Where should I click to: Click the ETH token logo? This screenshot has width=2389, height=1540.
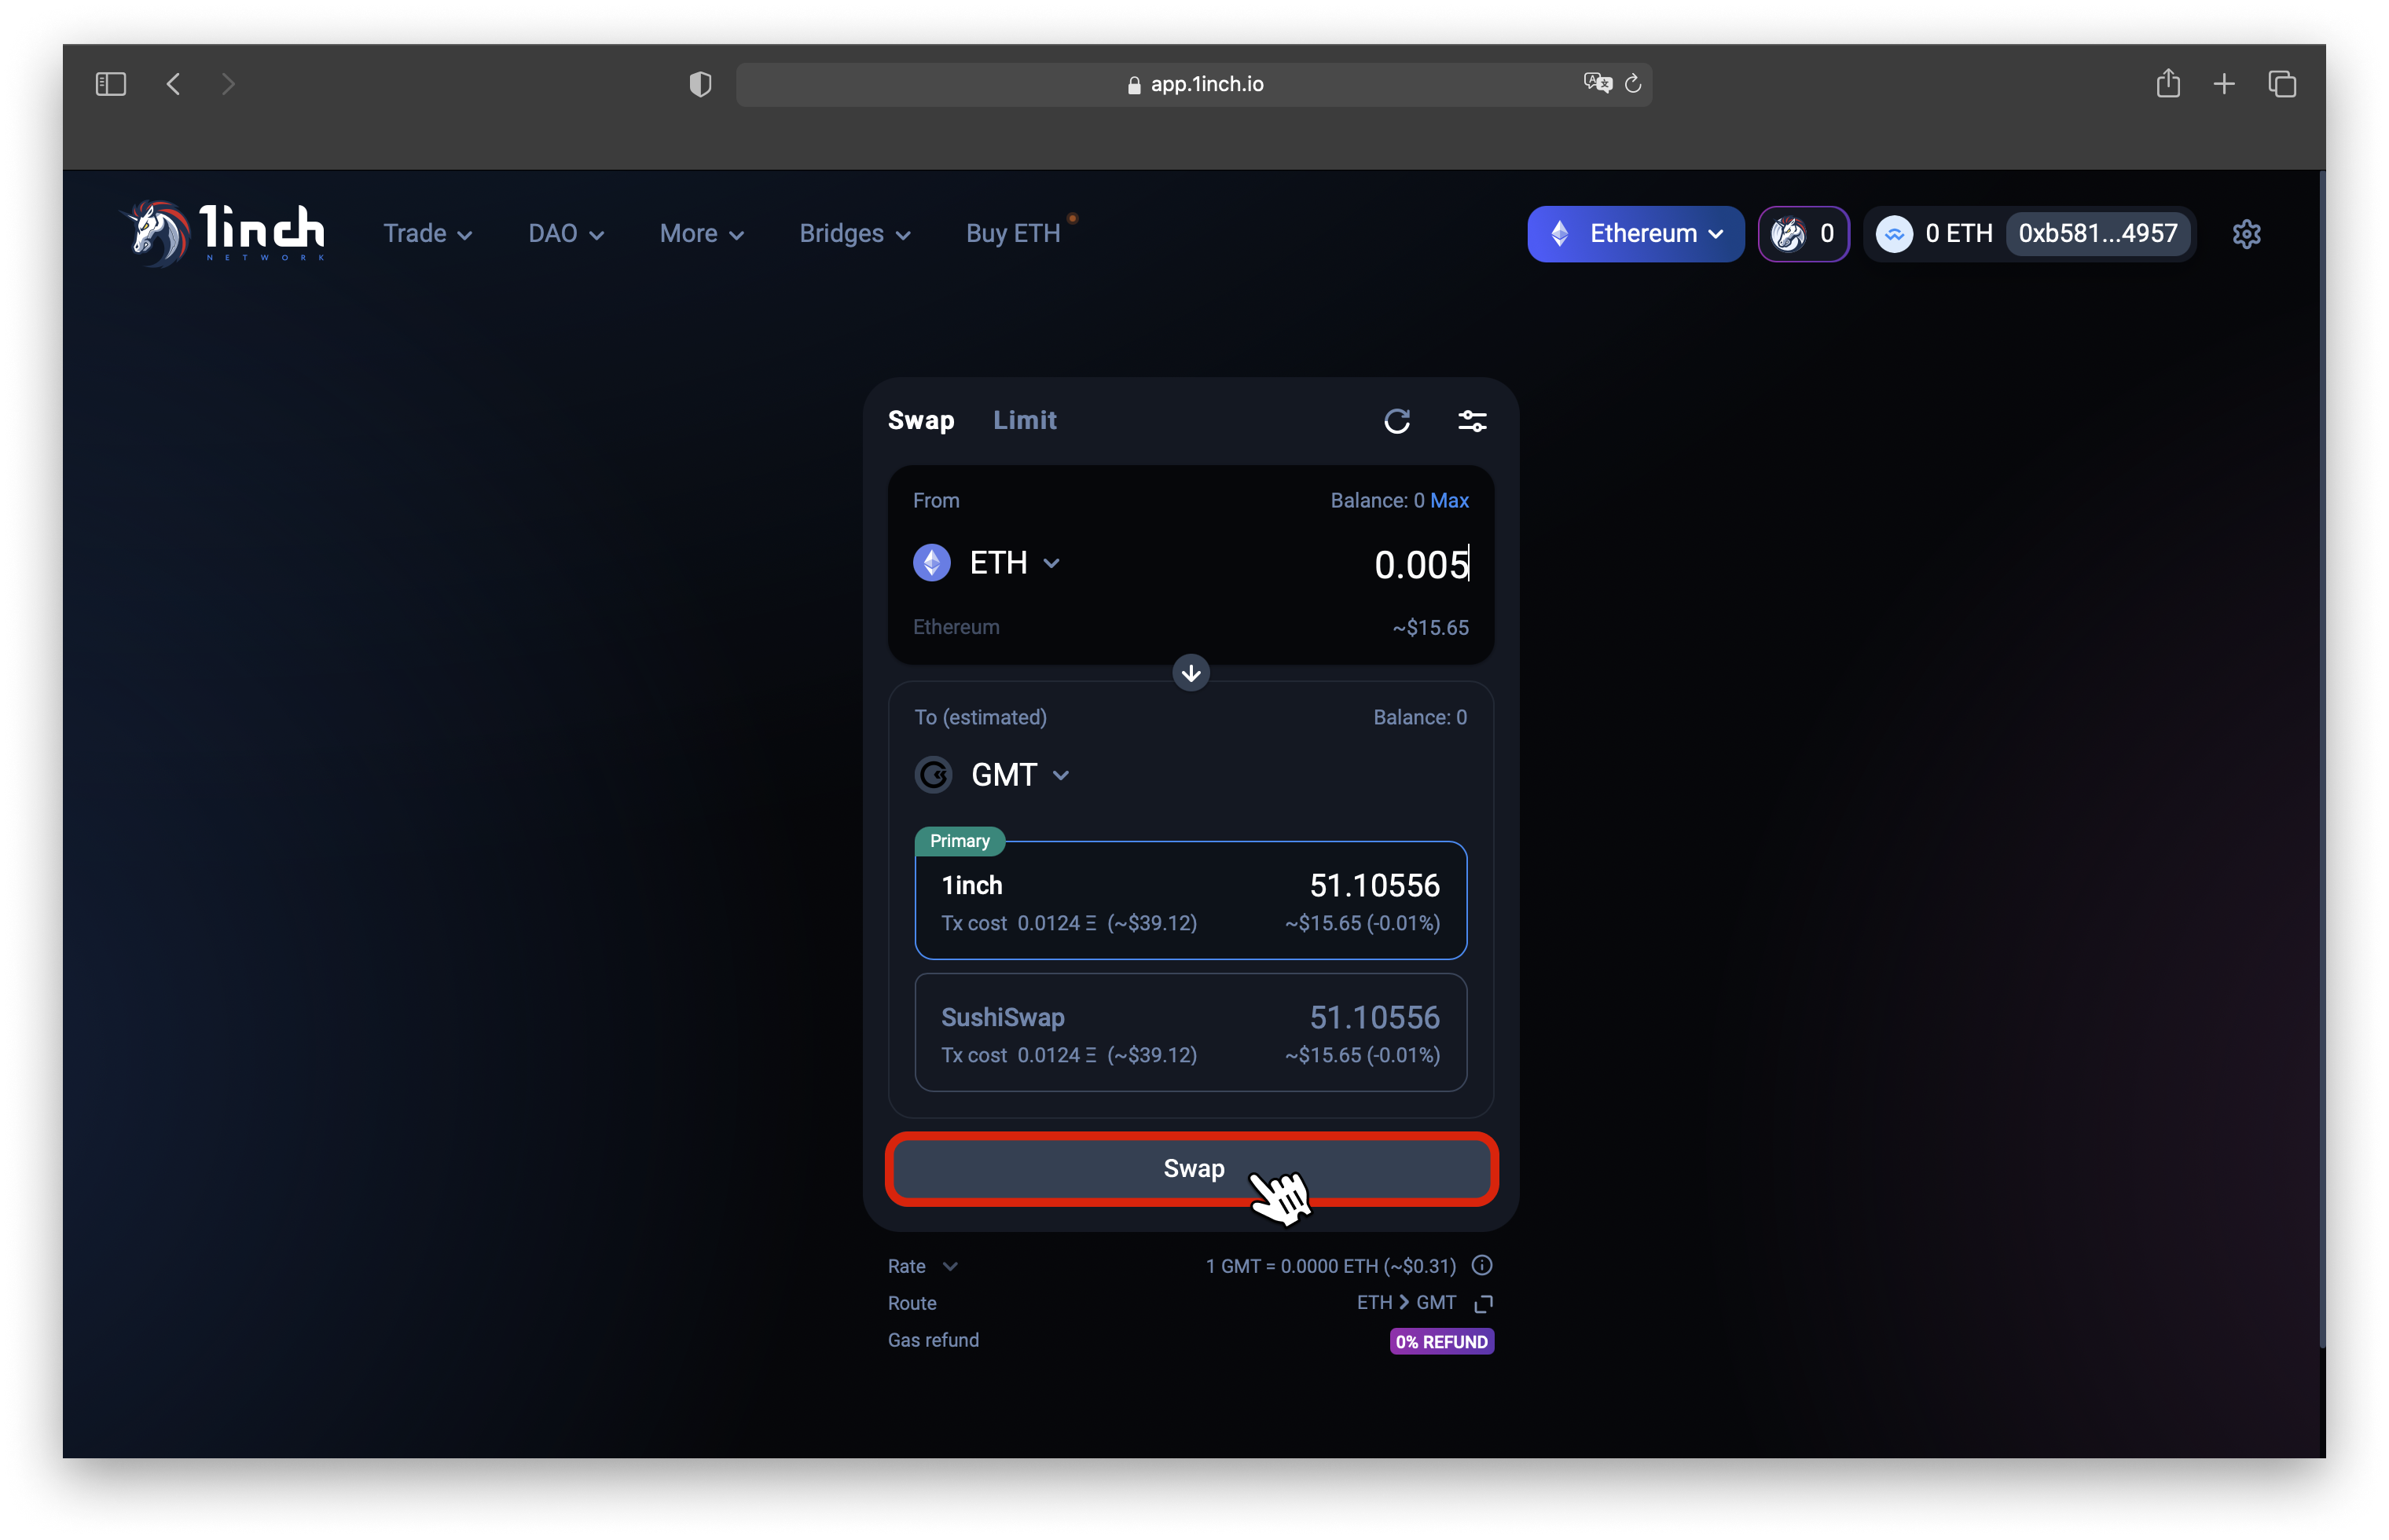(x=932, y=563)
